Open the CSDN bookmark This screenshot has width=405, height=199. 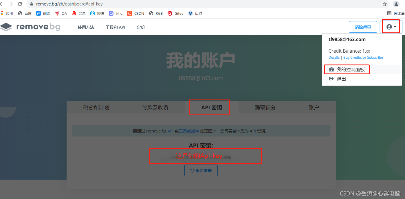pos(136,13)
